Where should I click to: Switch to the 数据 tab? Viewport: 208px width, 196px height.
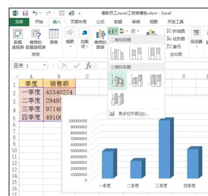[x=118, y=22]
